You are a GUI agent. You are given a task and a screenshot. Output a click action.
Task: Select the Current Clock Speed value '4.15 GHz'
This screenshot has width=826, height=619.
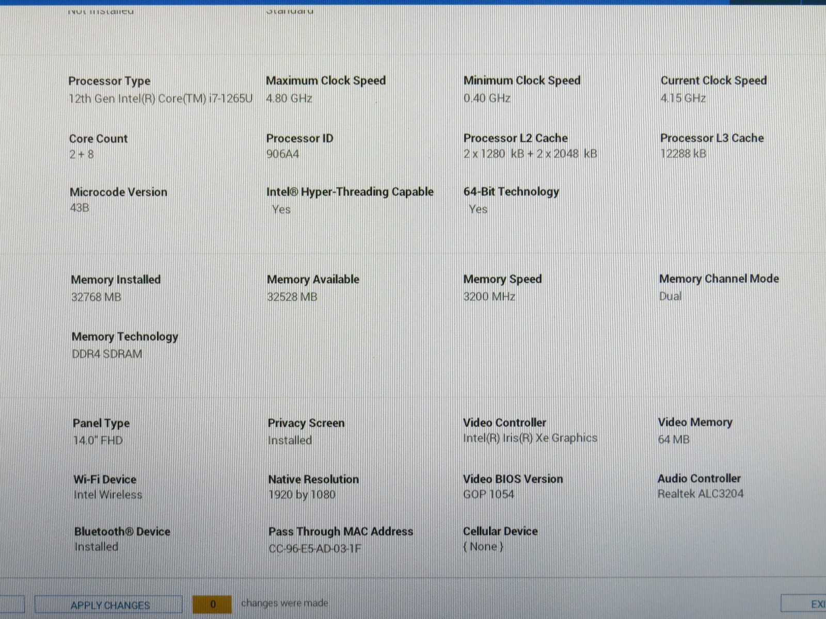tap(683, 98)
